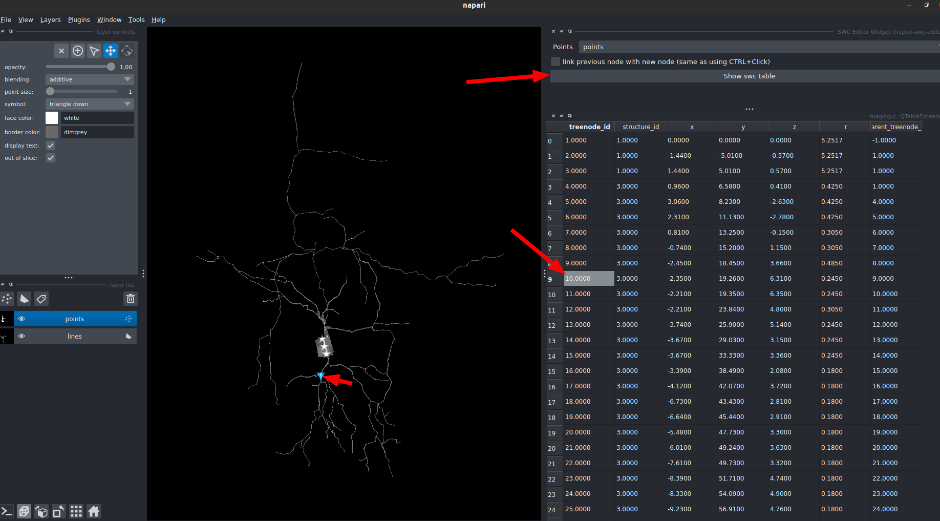Adjust the opacity slider
940x521 pixels.
coord(80,67)
